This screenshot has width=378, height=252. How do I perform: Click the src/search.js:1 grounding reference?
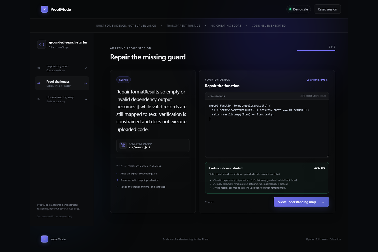pyautogui.click(x=140, y=147)
